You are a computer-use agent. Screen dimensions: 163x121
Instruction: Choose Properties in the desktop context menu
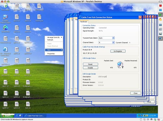(x=54, y=54)
